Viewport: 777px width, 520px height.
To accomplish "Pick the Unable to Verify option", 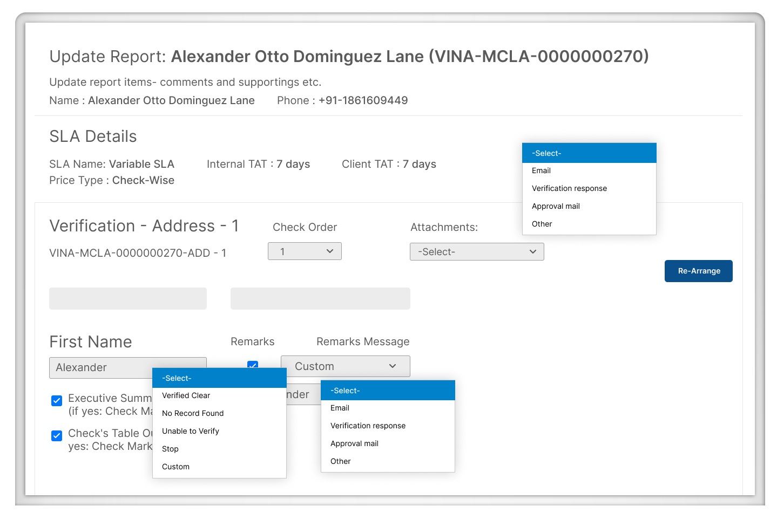I will coord(191,431).
